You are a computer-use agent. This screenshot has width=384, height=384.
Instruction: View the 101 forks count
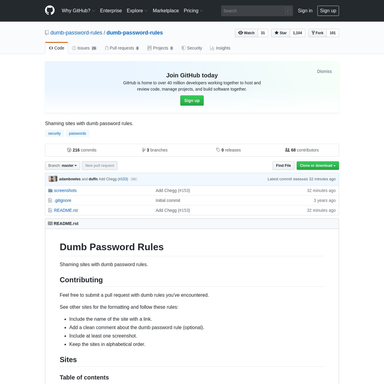point(333,33)
